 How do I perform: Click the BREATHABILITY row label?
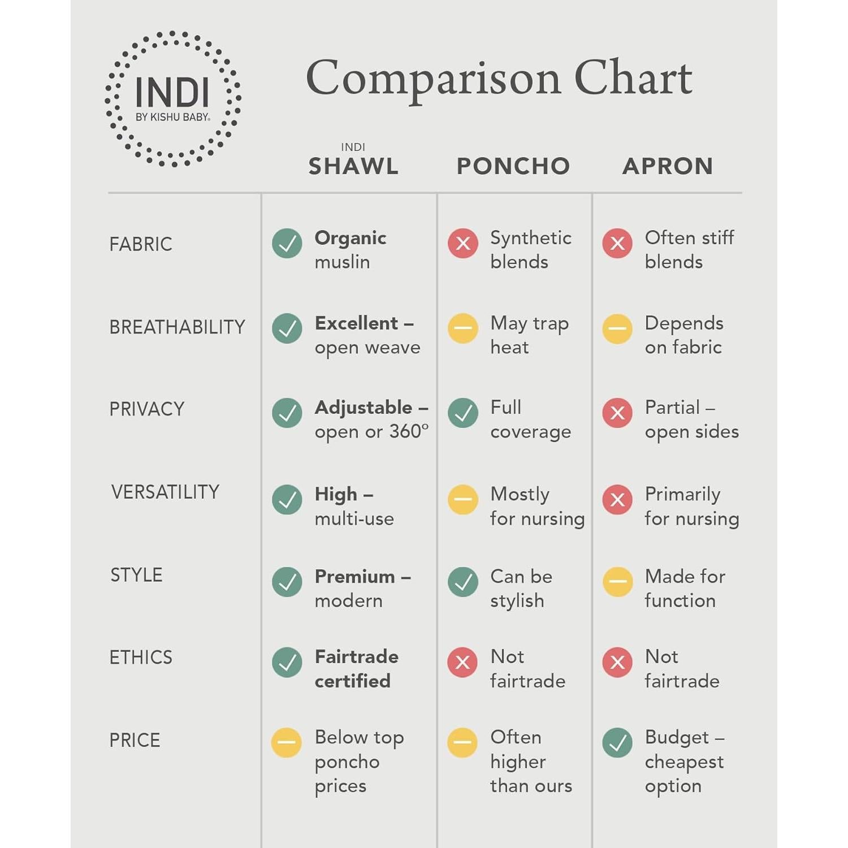(177, 327)
